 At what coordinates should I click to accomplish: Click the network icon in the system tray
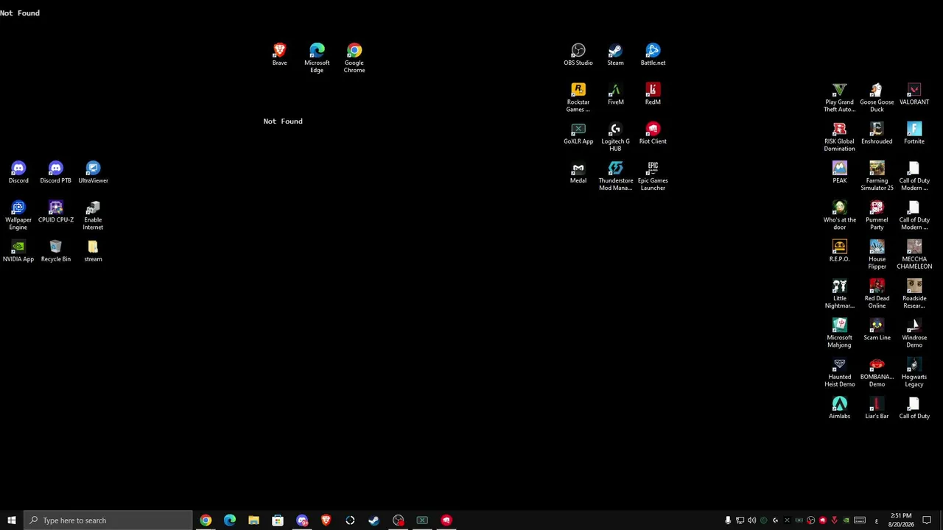coord(740,520)
